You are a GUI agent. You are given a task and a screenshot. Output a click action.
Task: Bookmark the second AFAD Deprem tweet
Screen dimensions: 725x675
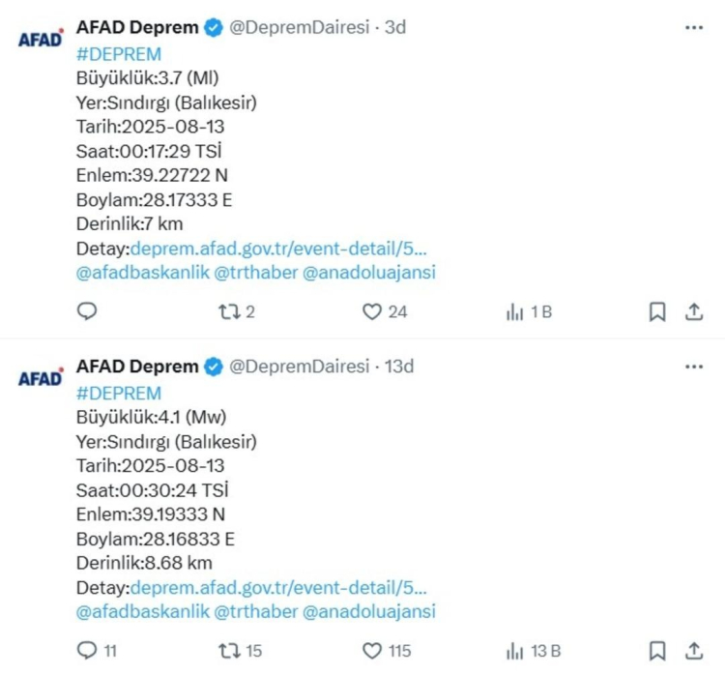pyautogui.click(x=656, y=651)
